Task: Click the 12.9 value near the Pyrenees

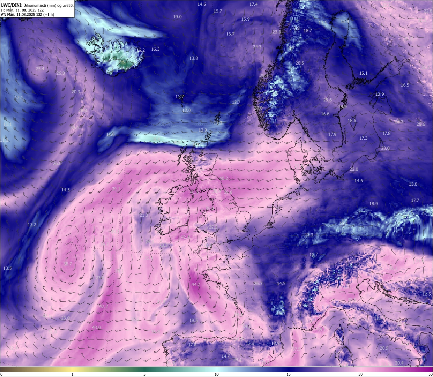Action: coord(275,344)
